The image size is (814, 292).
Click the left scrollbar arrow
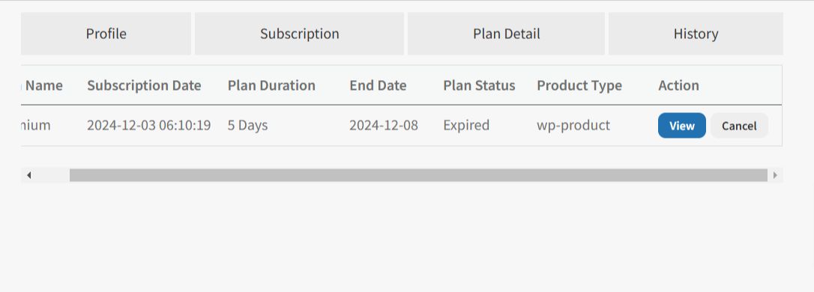[x=28, y=175]
